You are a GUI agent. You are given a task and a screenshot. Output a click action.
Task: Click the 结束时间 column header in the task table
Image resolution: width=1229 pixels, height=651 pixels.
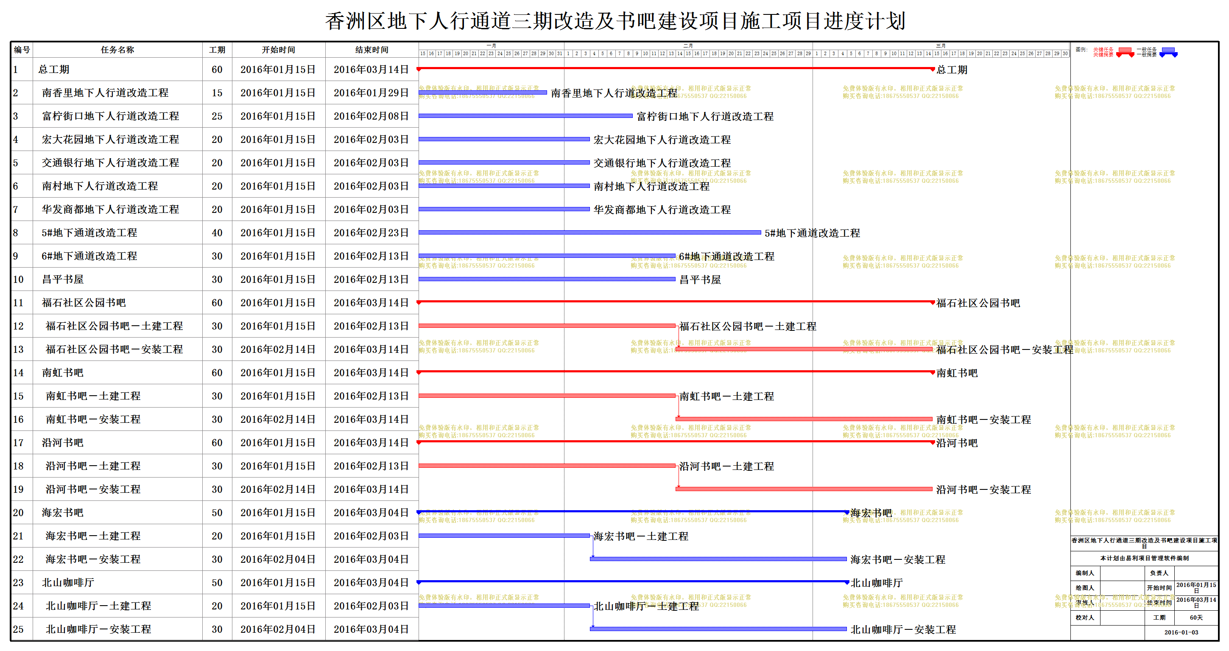click(x=371, y=50)
